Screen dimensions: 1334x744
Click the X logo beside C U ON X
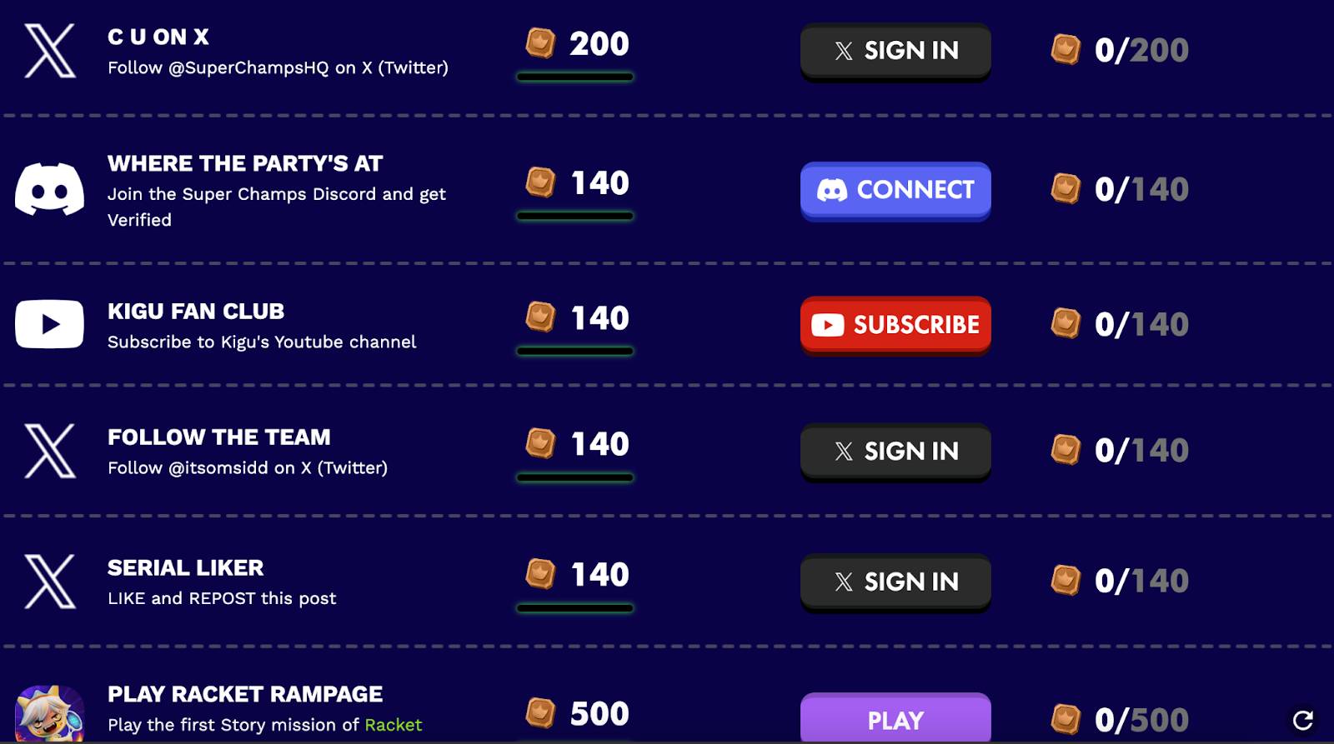[x=50, y=51]
